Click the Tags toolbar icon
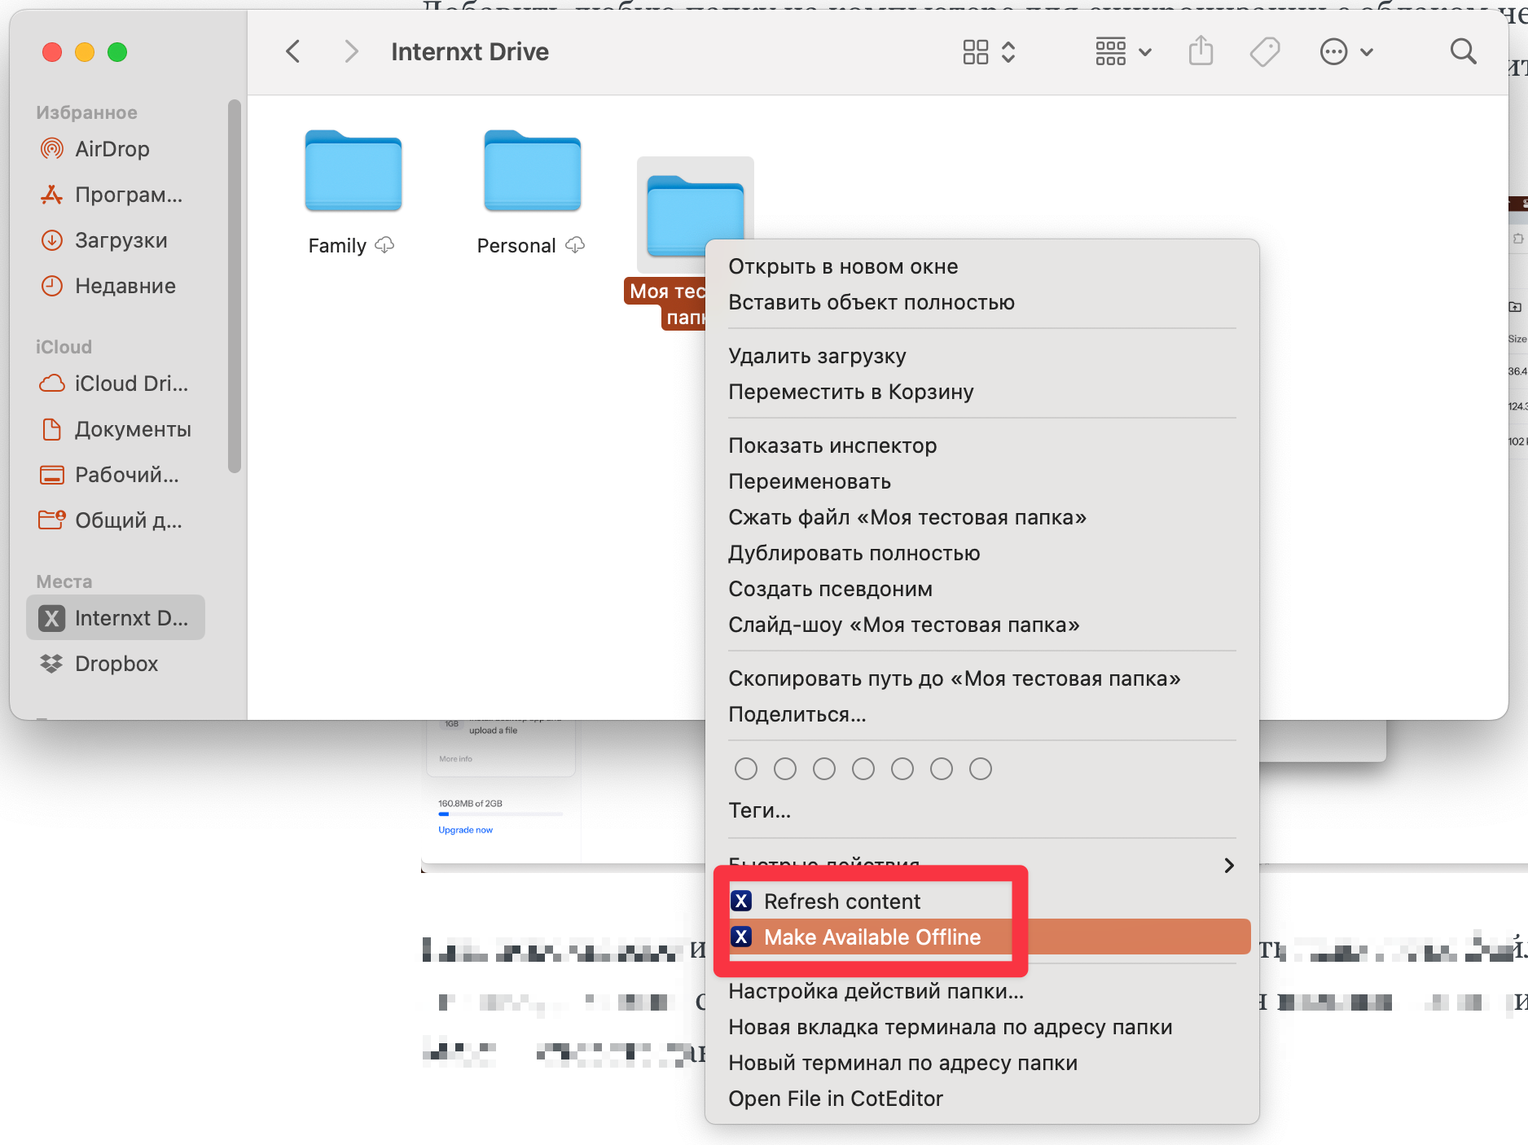Image resolution: width=1528 pixels, height=1145 pixels. [1265, 52]
